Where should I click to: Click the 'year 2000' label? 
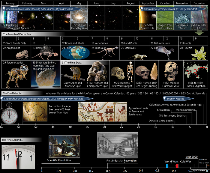[x=192, y=157]
